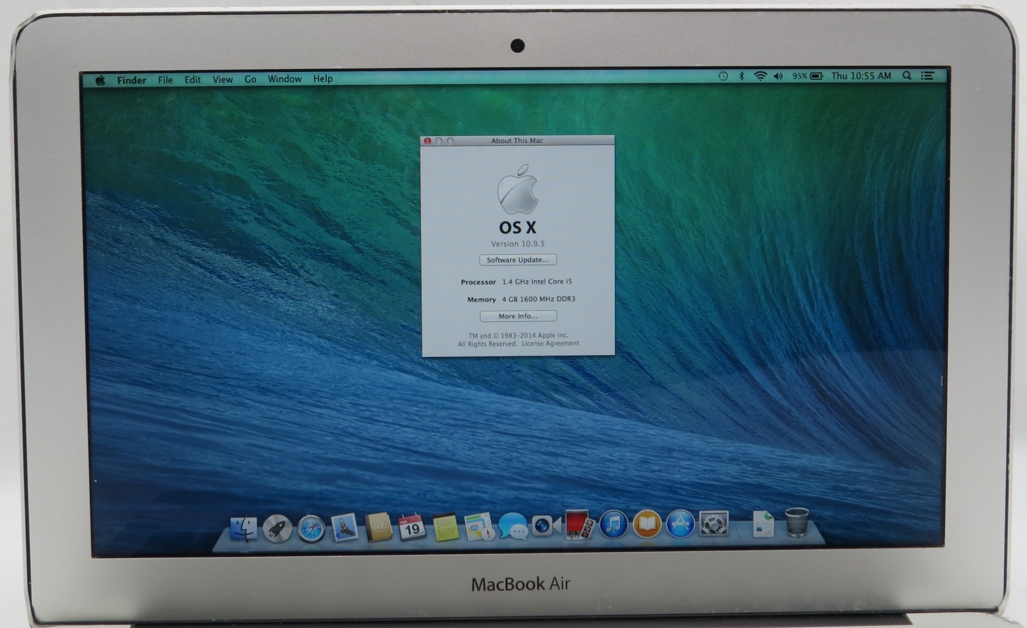Open the Edit menu
Viewport: 1027px width, 628px height.
click(193, 80)
